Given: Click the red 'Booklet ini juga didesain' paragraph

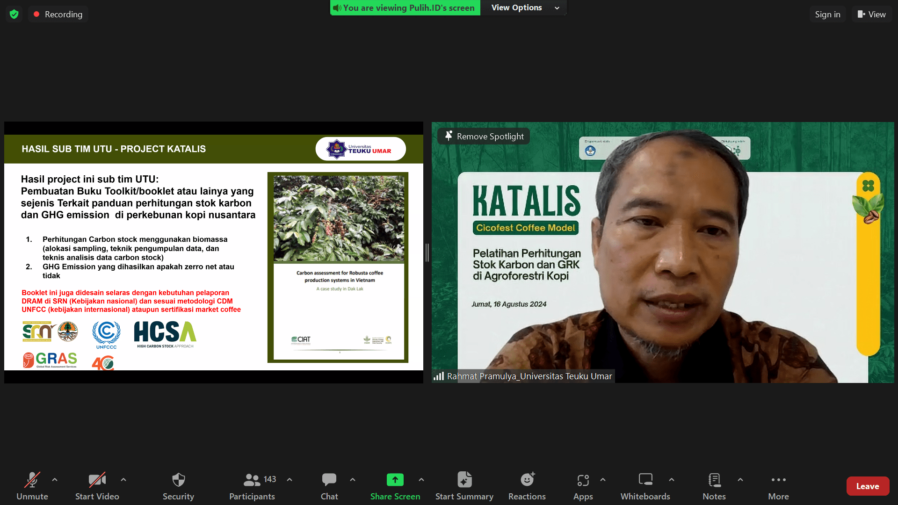Looking at the screenshot, I should [131, 301].
